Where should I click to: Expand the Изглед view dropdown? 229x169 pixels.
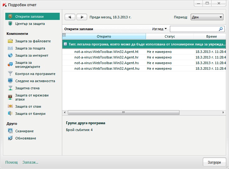point(159,29)
